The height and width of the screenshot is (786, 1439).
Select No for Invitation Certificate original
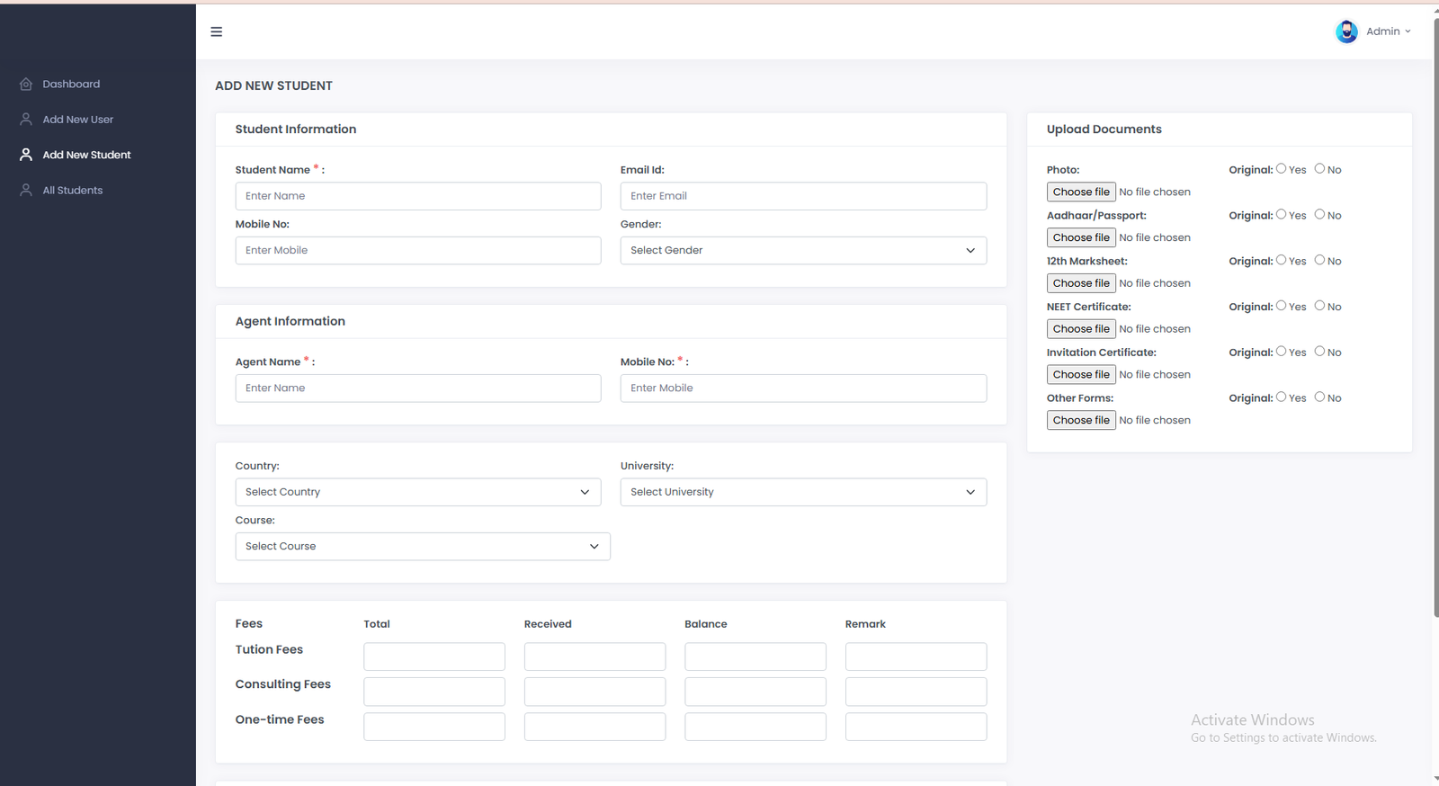[1319, 351]
